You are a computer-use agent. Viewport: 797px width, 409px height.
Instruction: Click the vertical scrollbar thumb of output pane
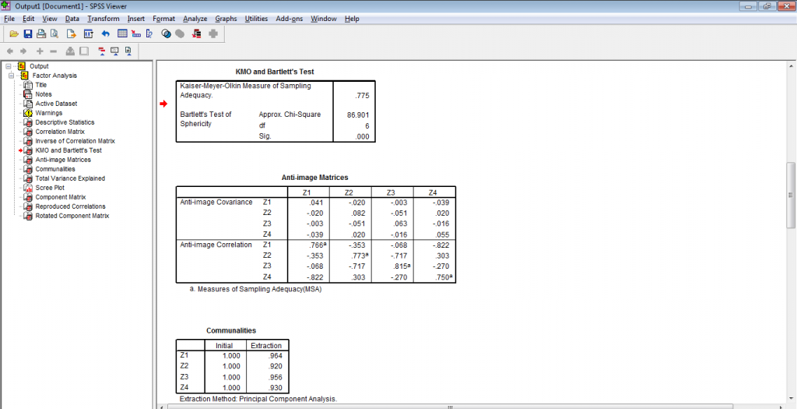point(791,195)
